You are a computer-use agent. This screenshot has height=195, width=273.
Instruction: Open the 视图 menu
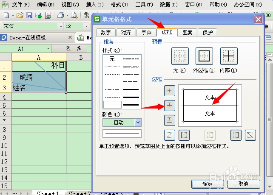[x=70, y=5]
